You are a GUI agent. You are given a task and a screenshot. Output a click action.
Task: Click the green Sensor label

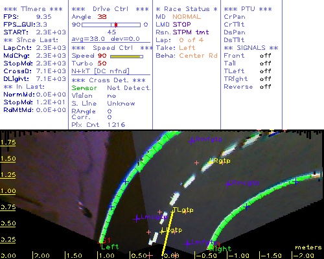click(x=84, y=88)
